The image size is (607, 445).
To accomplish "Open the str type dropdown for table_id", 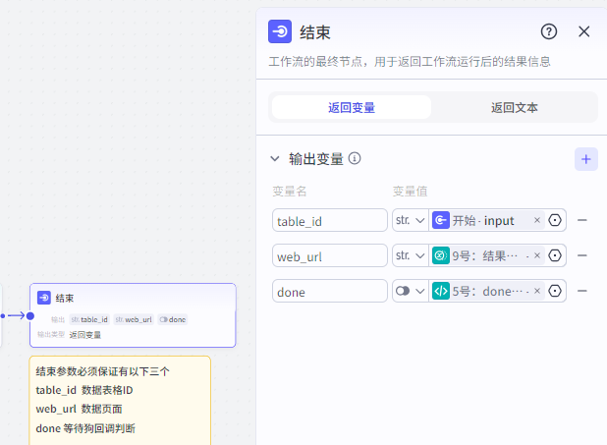I will [x=410, y=220].
